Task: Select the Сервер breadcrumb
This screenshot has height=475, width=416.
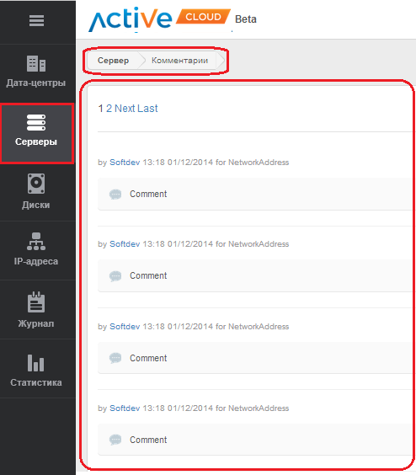Action: click(113, 61)
